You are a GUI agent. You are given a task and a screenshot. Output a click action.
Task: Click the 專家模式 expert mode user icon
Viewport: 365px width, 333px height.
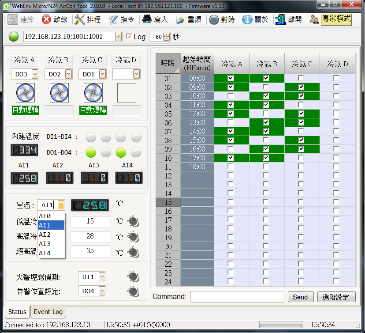pos(314,19)
